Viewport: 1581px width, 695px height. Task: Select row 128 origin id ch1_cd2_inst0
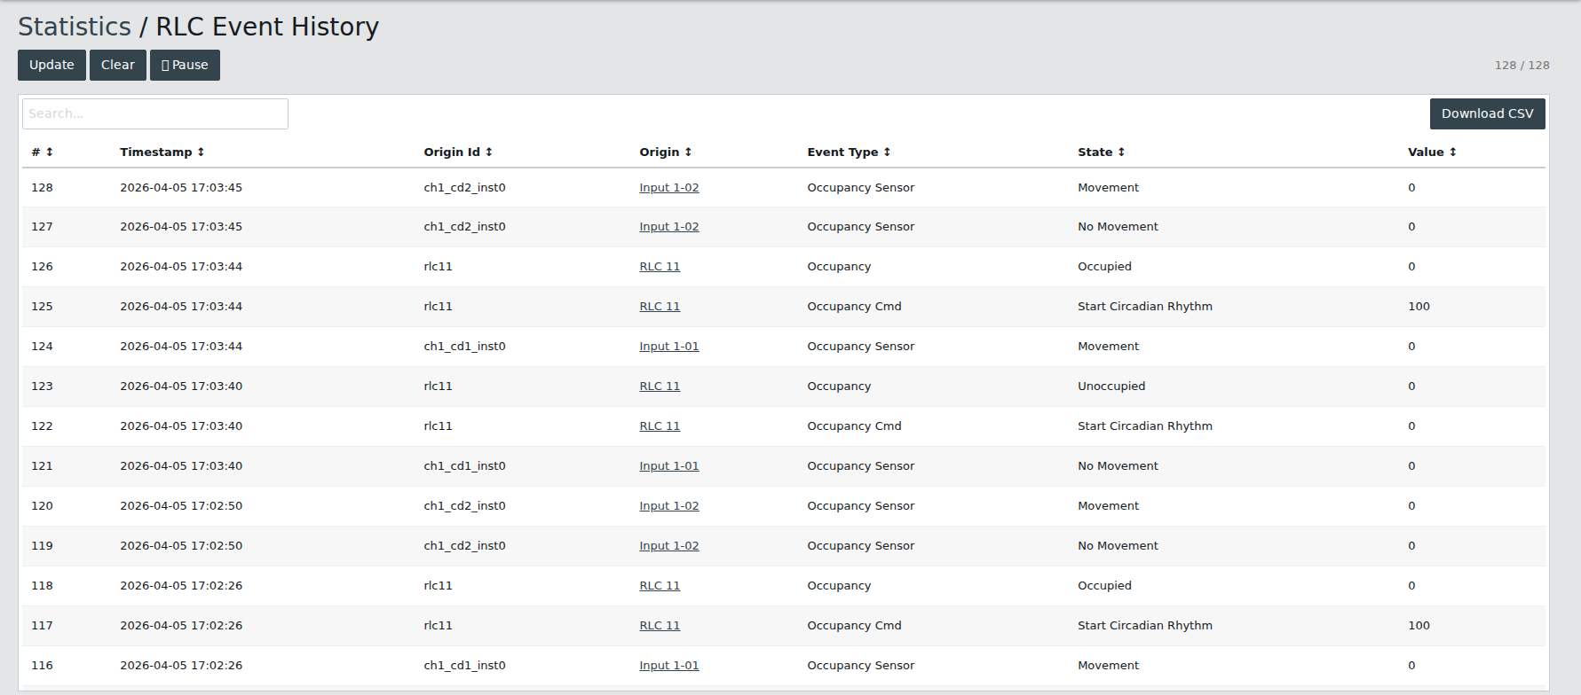tap(464, 187)
